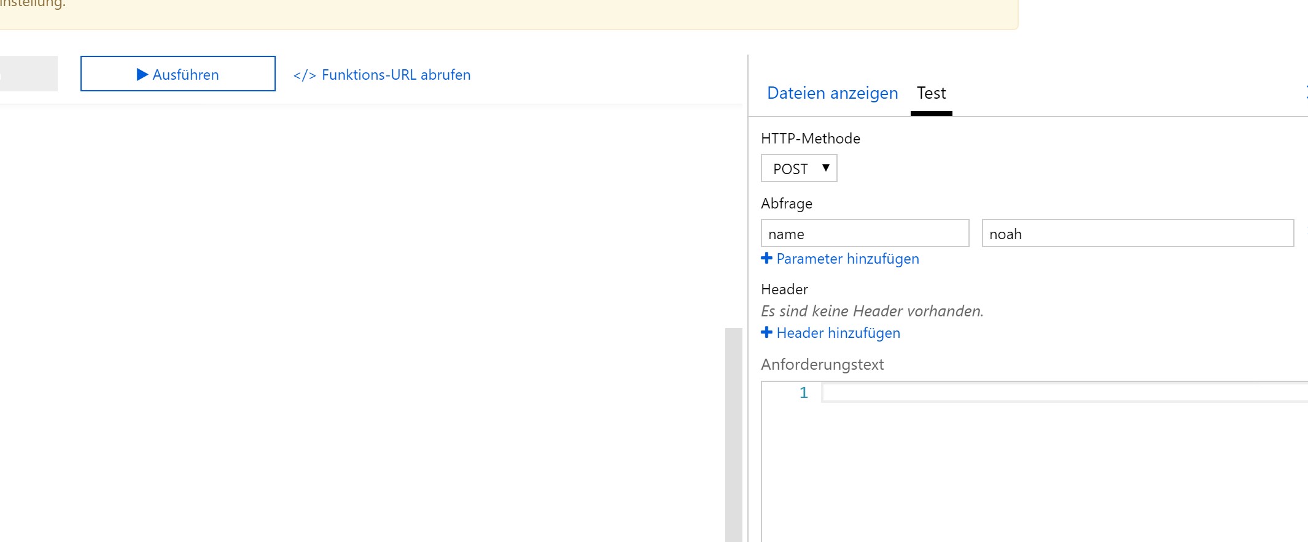Click the </> code icon before Funktions-URL
Image resolution: width=1308 pixels, height=542 pixels.
click(x=305, y=75)
